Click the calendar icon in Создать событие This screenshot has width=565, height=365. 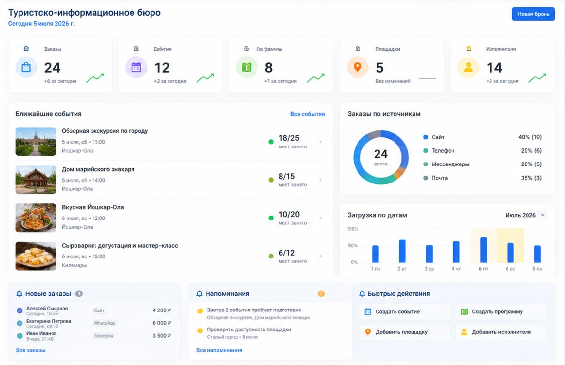tap(368, 312)
